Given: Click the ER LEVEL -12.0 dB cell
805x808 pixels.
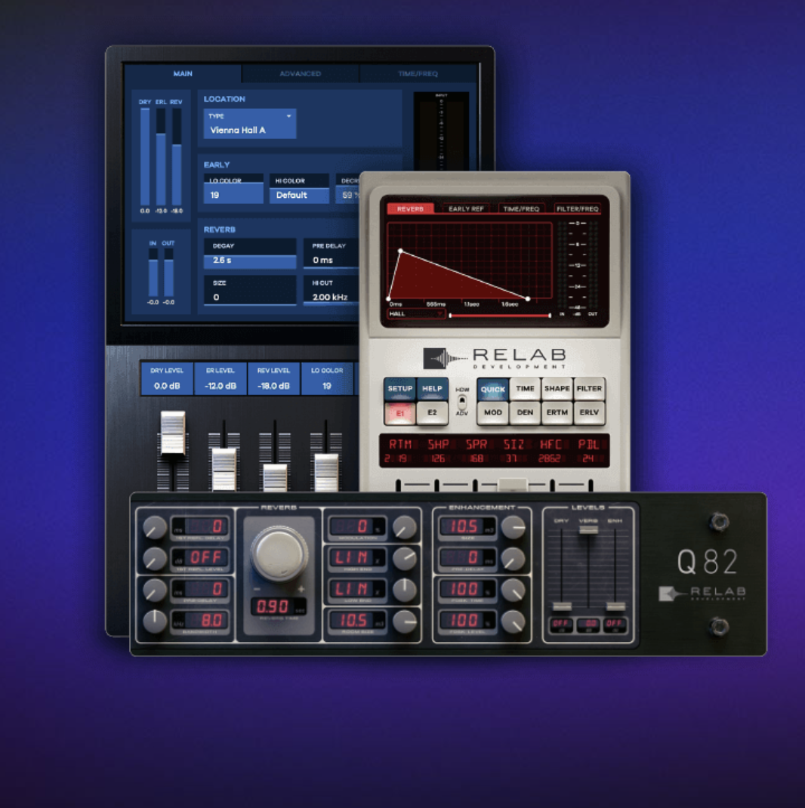Looking at the screenshot, I should 221,378.
